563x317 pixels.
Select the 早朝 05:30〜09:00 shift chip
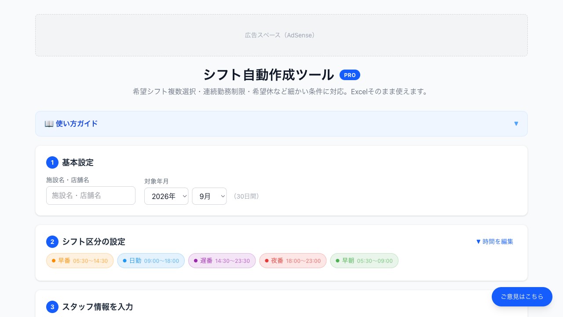tap(364, 261)
